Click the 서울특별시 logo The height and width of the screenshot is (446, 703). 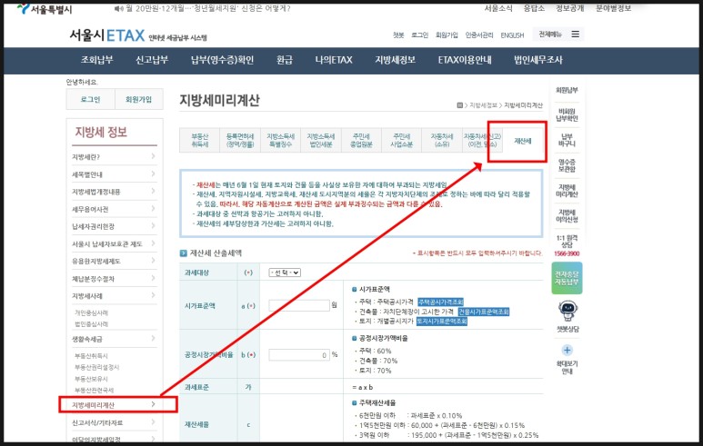45,9
